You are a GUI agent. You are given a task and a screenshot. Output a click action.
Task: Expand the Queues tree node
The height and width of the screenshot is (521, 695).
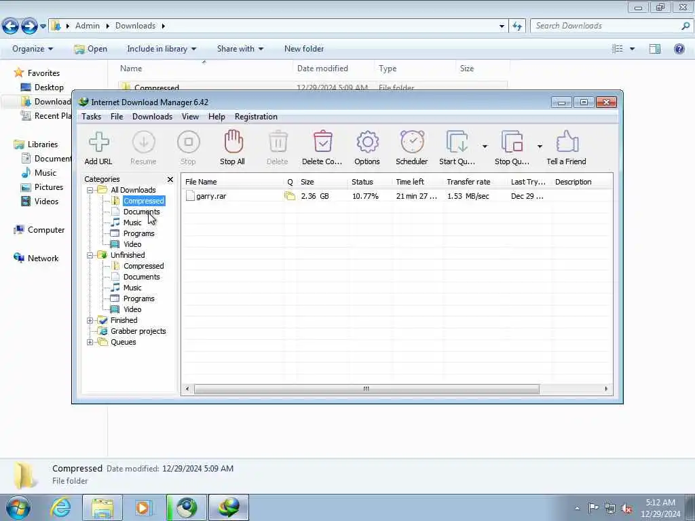90,342
